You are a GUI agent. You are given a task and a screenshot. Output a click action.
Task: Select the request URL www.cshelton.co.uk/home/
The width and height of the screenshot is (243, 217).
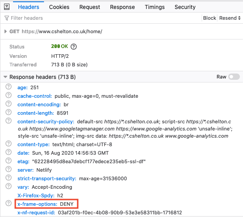(x=71, y=31)
